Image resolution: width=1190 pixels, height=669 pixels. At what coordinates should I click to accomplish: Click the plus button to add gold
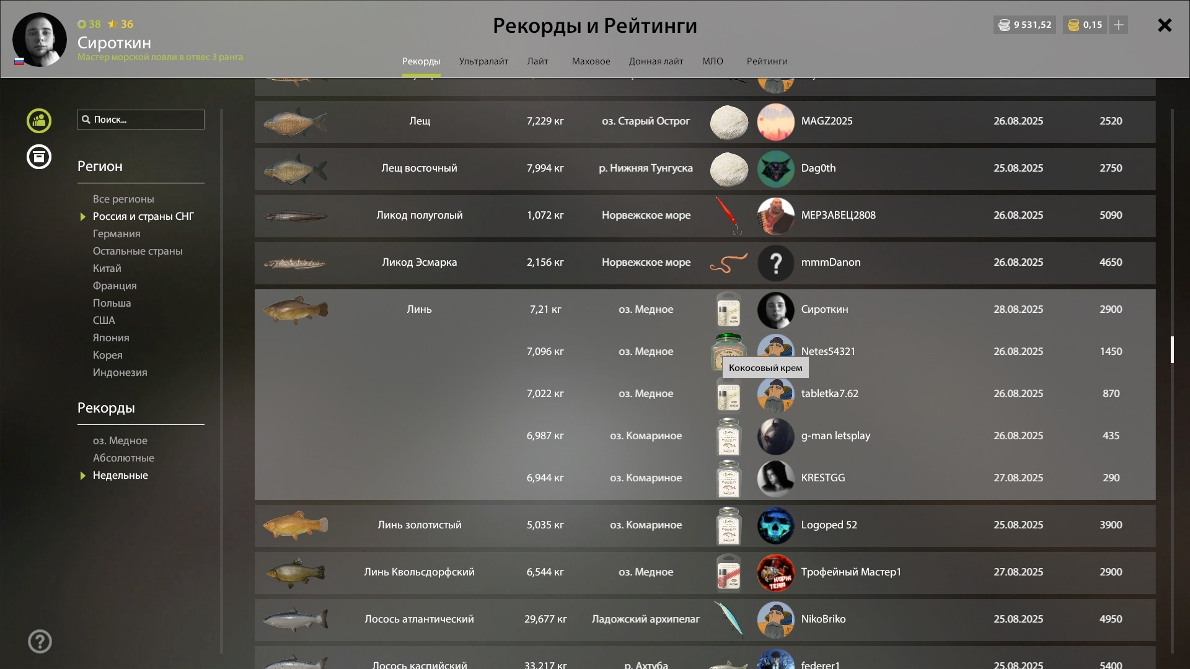[1119, 25]
